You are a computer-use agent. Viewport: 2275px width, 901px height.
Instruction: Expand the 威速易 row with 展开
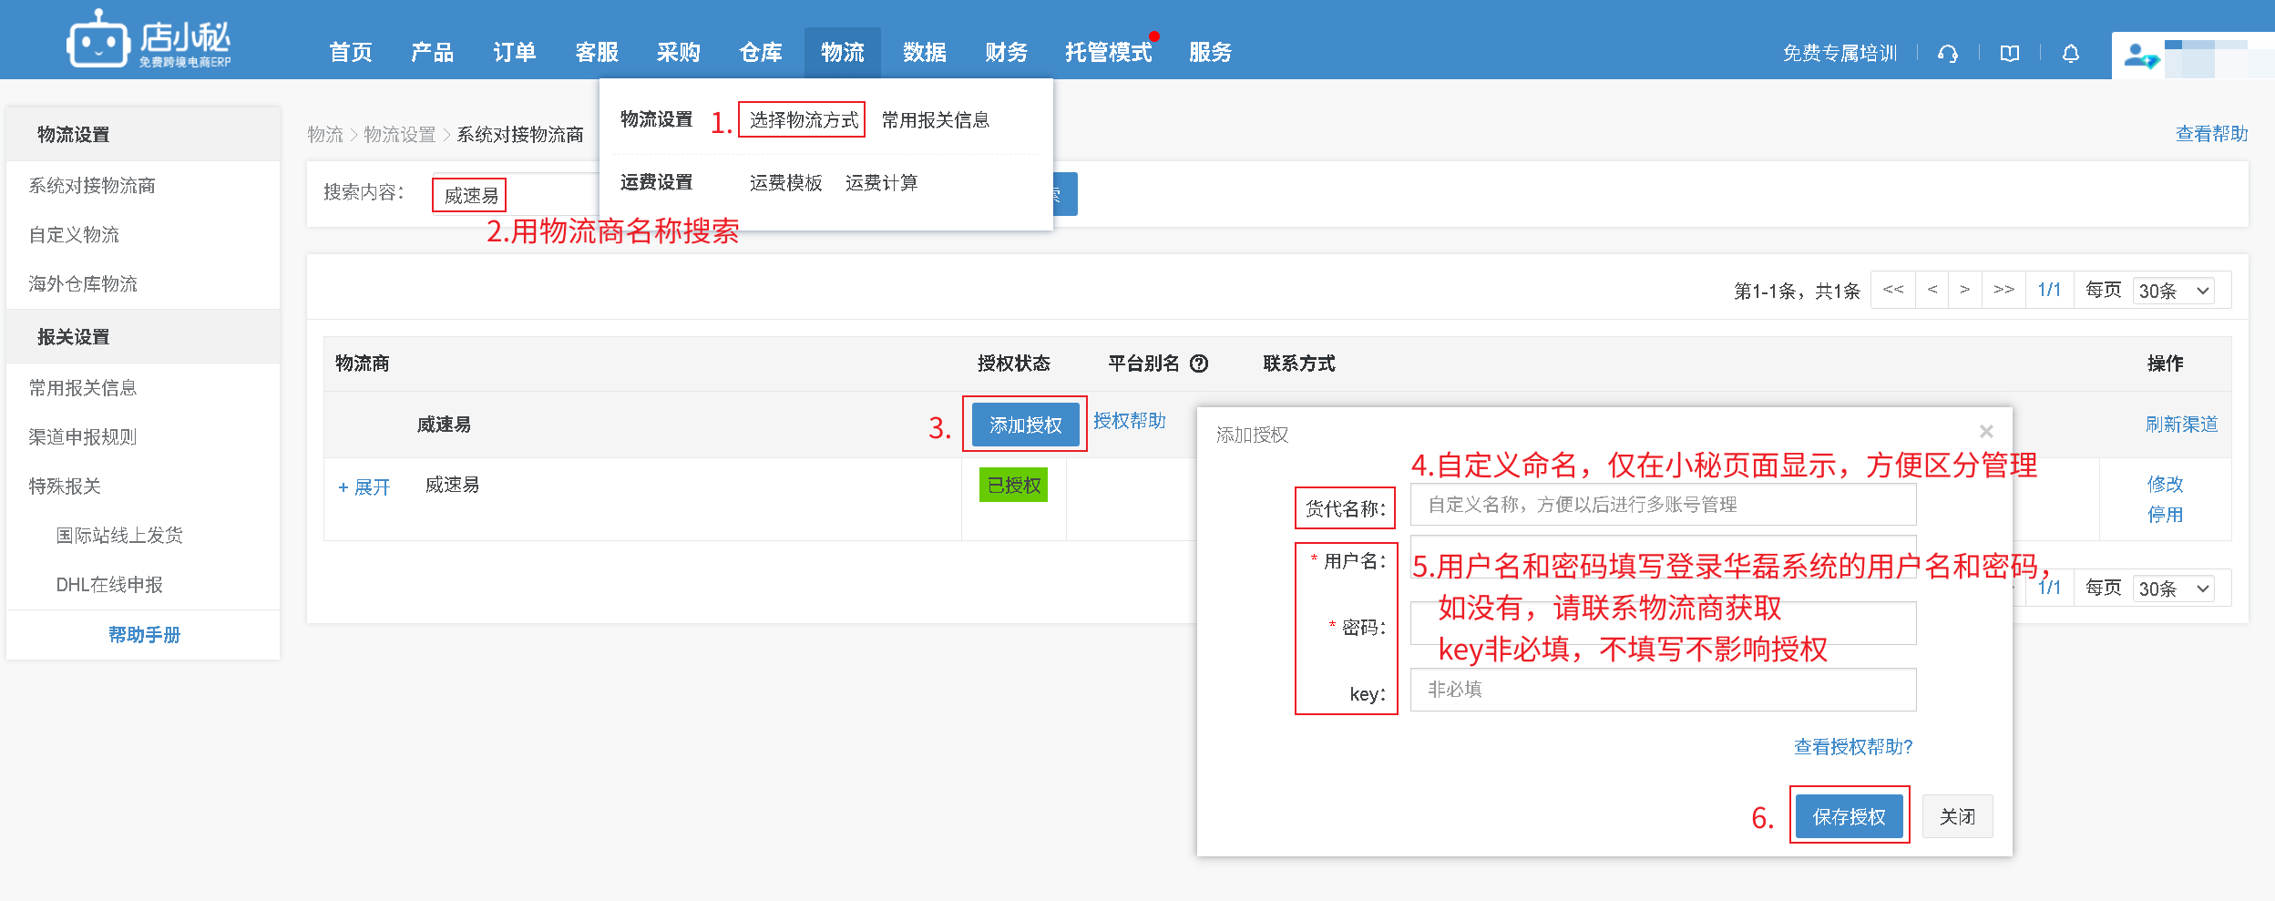coord(364,487)
